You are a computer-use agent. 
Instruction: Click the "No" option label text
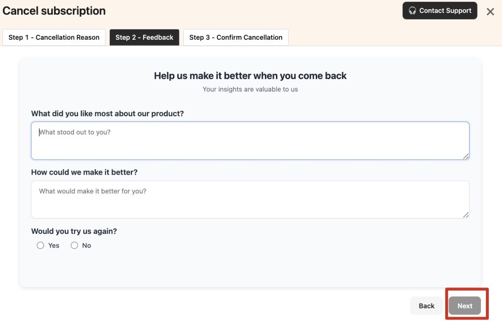[87, 246]
